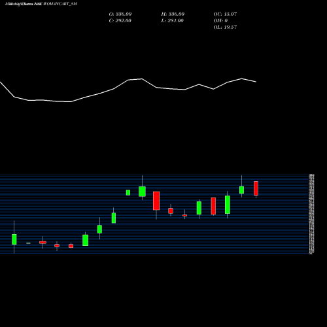The width and height of the screenshot is (327, 327).
Task: Click the high value H: 336.00
Action: [173, 14]
